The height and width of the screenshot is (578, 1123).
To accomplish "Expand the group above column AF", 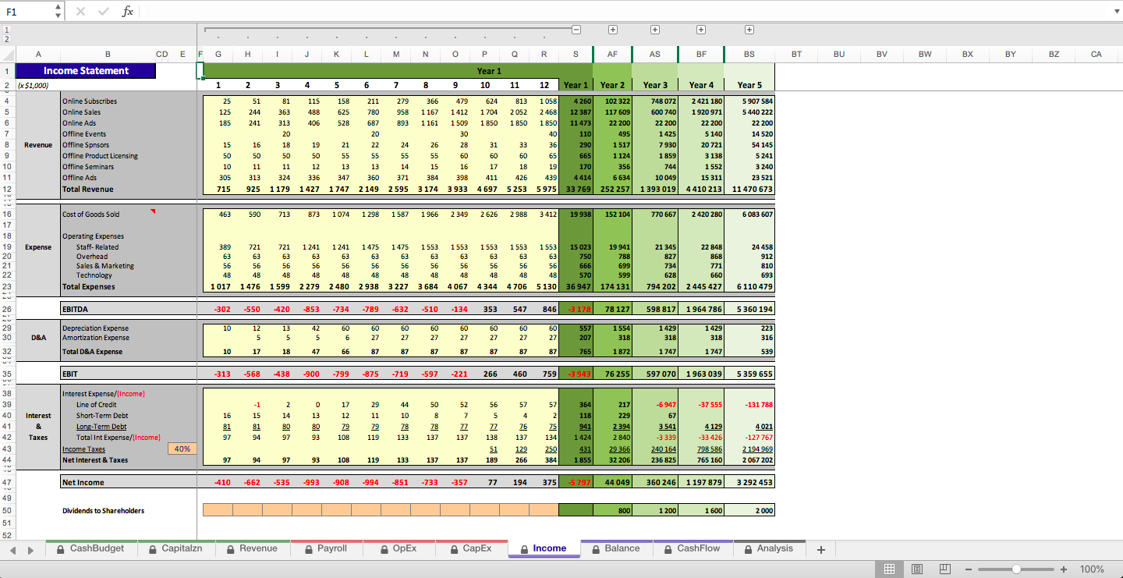I will tap(613, 30).
